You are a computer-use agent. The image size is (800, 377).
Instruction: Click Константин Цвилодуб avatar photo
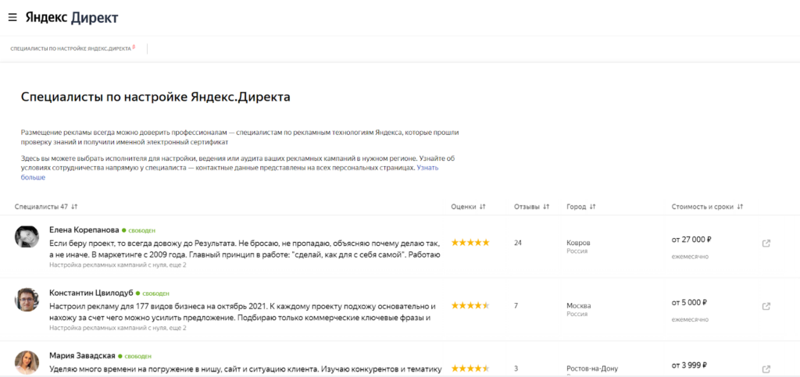[x=27, y=300]
